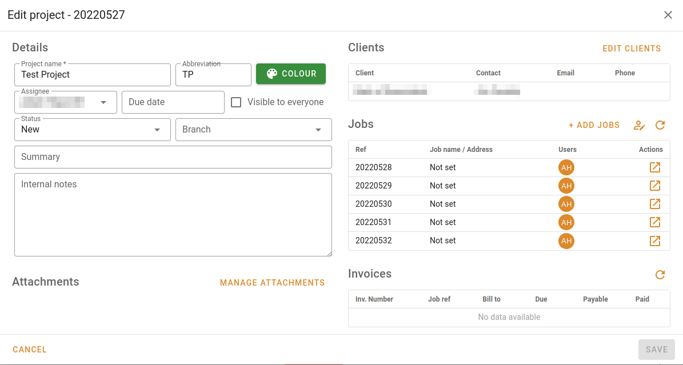This screenshot has width=683, height=365.
Task: Open job 20220529 via external link icon
Action: click(655, 186)
